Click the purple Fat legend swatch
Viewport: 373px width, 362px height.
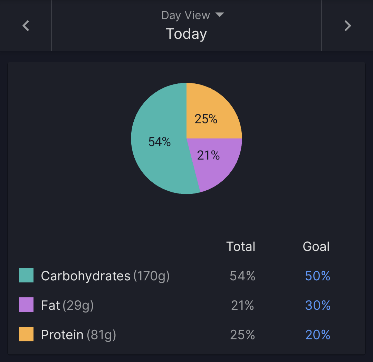[x=26, y=304]
